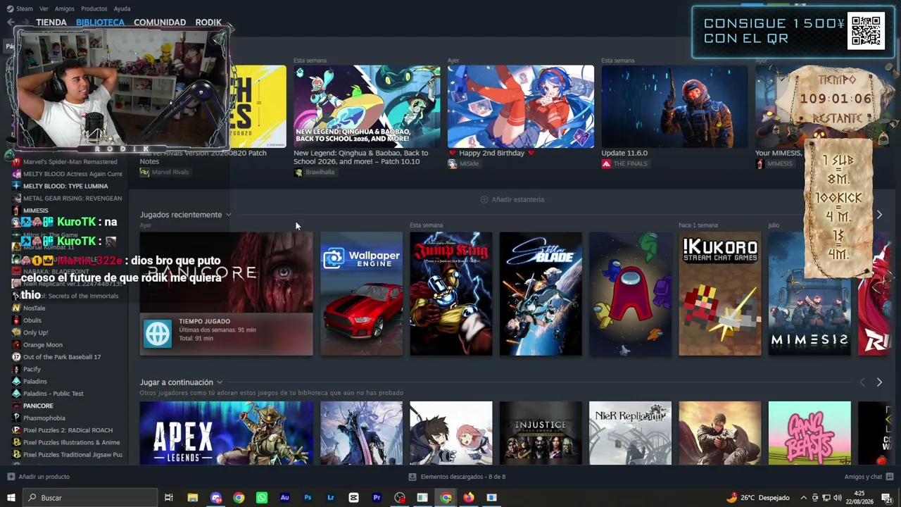This screenshot has height=507, width=901.
Task: Open the Stellar Blade game cover
Action: pyautogui.click(x=541, y=294)
